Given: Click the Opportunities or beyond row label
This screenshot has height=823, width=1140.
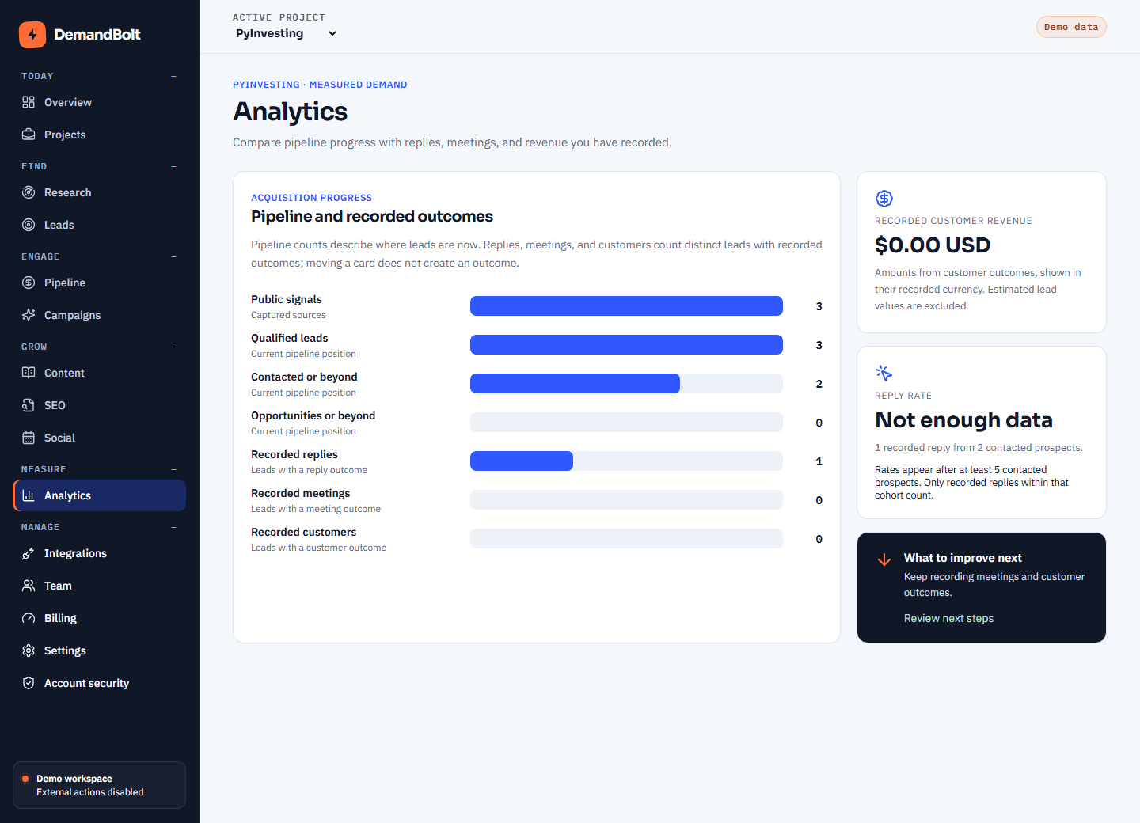Looking at the screenshot, I should coord(313,415).
